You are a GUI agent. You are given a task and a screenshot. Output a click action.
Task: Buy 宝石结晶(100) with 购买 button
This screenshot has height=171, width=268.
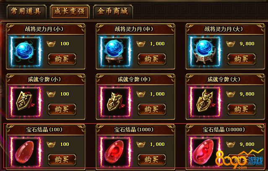click(62, 160)
